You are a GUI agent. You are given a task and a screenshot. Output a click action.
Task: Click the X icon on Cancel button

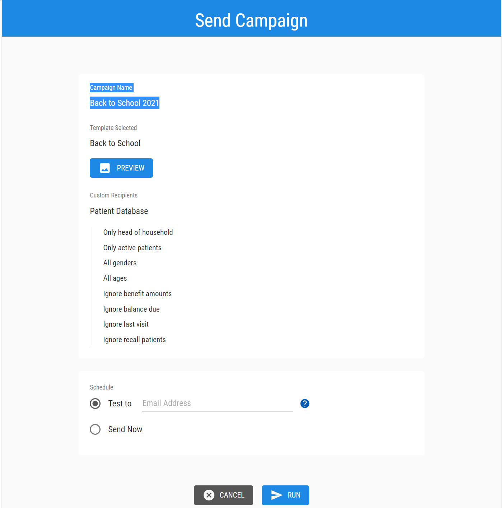209,495
